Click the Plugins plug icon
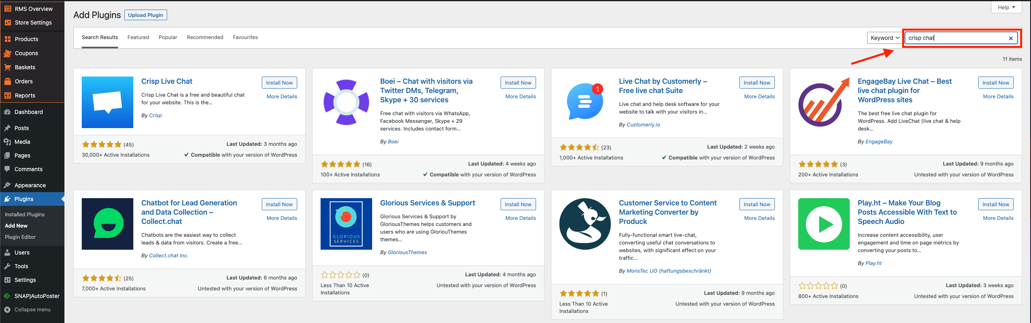Screen dimensions: 1031x323 click(7, 199)
